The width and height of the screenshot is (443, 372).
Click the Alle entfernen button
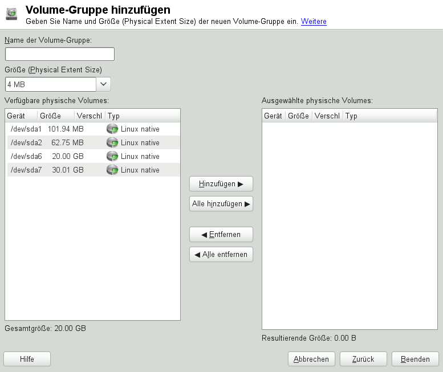tap(221, 255)
